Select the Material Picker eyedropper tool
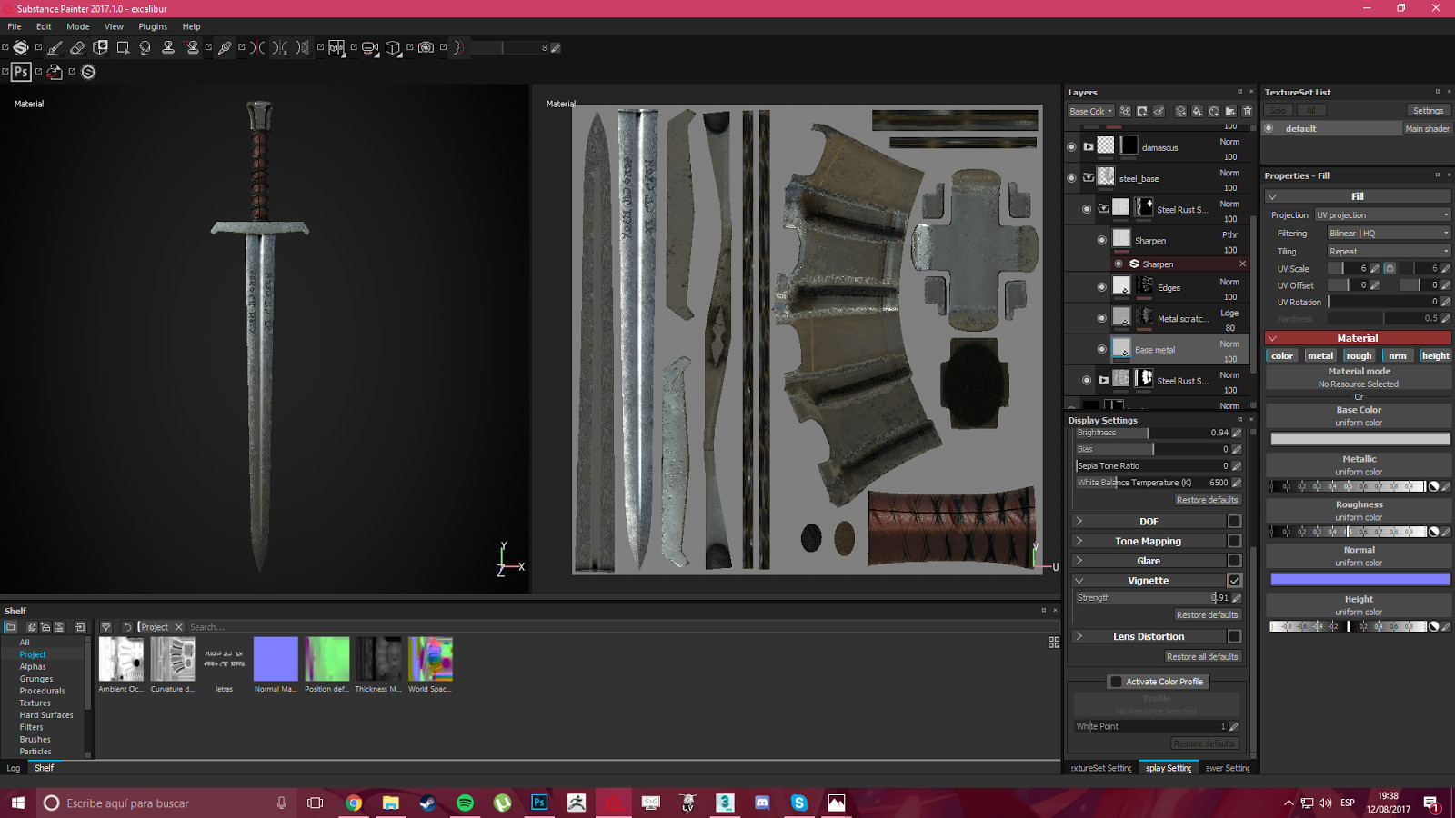 click(225, 48)
